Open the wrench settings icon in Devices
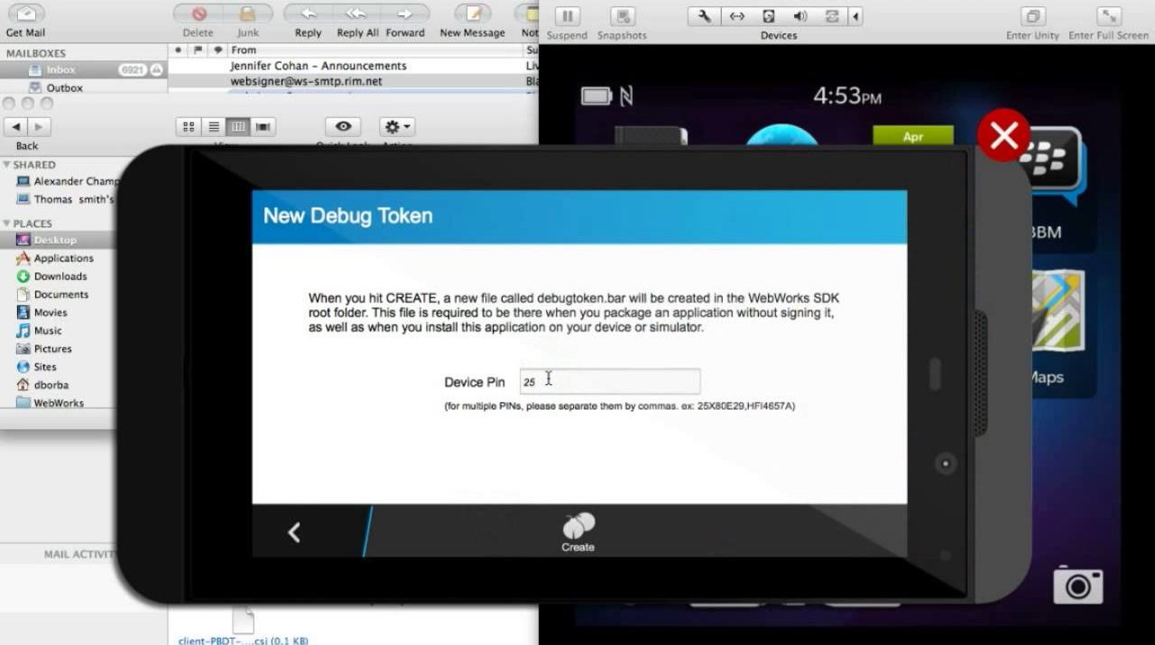This screenshot has width=1155, height=645. click(705, 16)
